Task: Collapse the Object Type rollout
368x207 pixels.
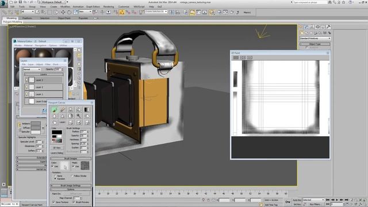Action: (315, 44)
